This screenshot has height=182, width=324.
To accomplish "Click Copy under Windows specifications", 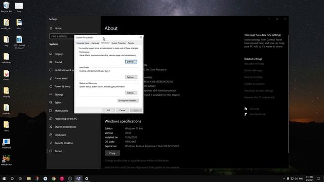I will coord(112,153).
